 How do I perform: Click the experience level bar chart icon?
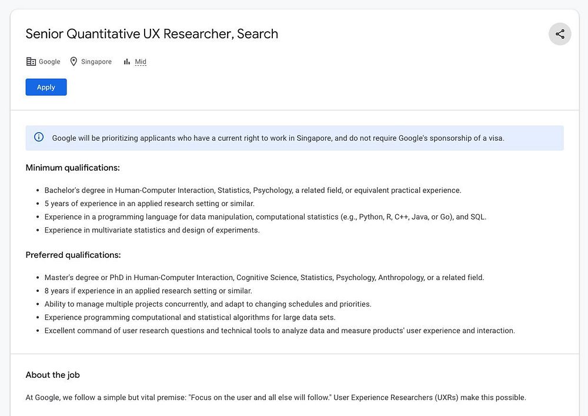tap(126, 62)
